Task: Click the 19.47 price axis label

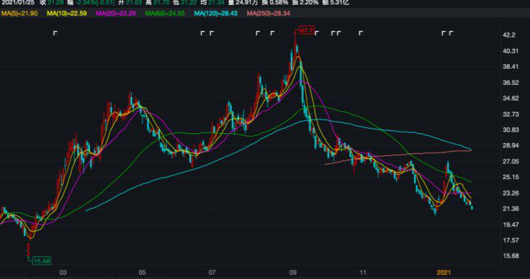Action: tap(511, 224)
